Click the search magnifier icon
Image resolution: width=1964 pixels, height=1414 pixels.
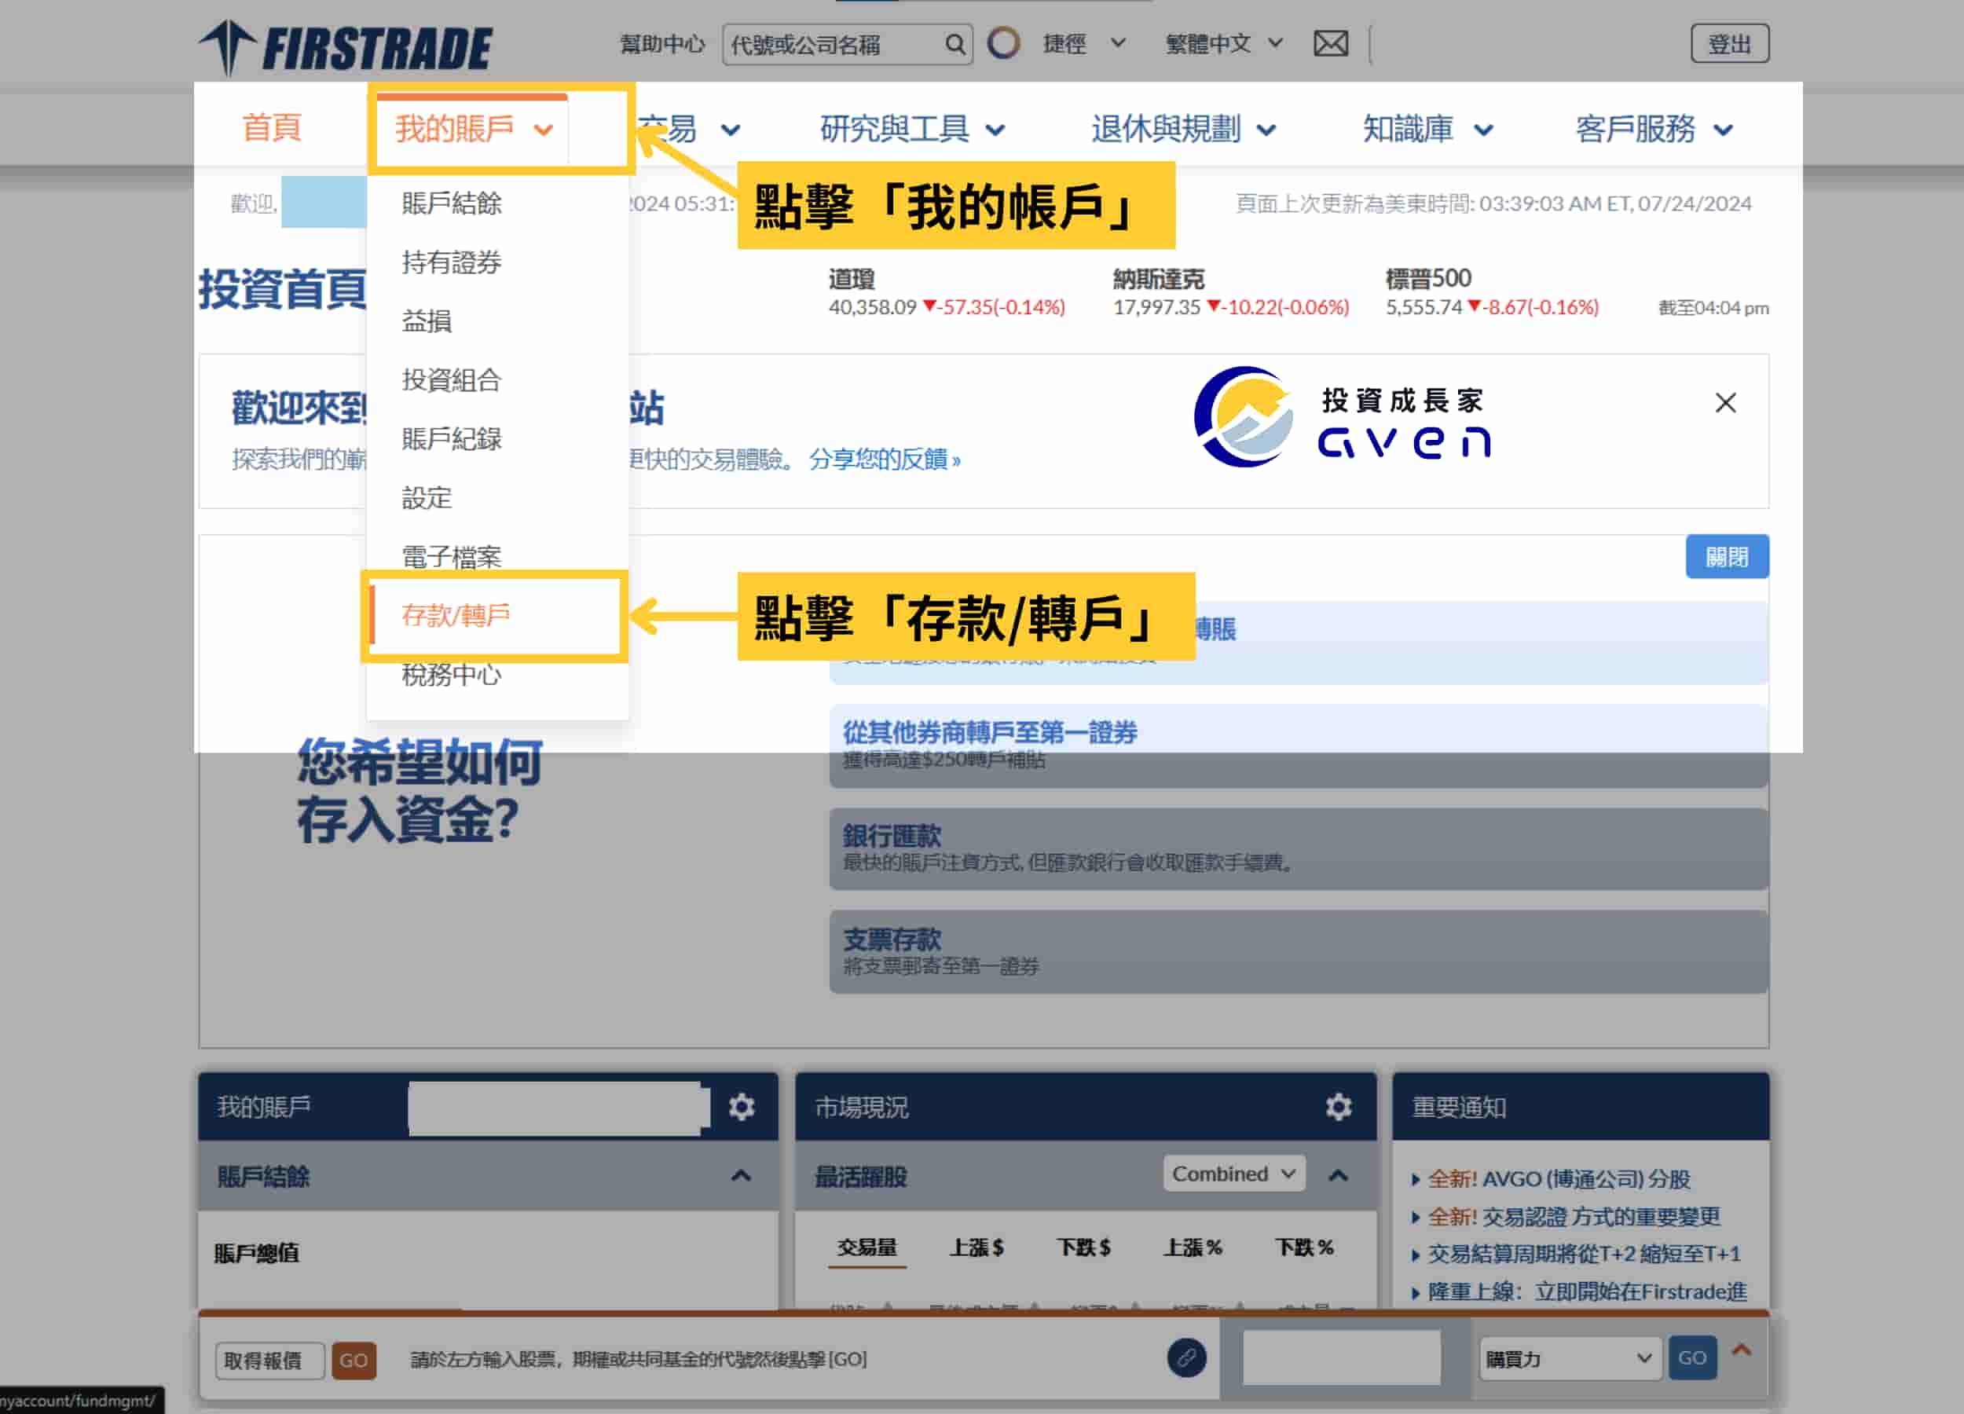pyautogui.click(x=955, y=43)
